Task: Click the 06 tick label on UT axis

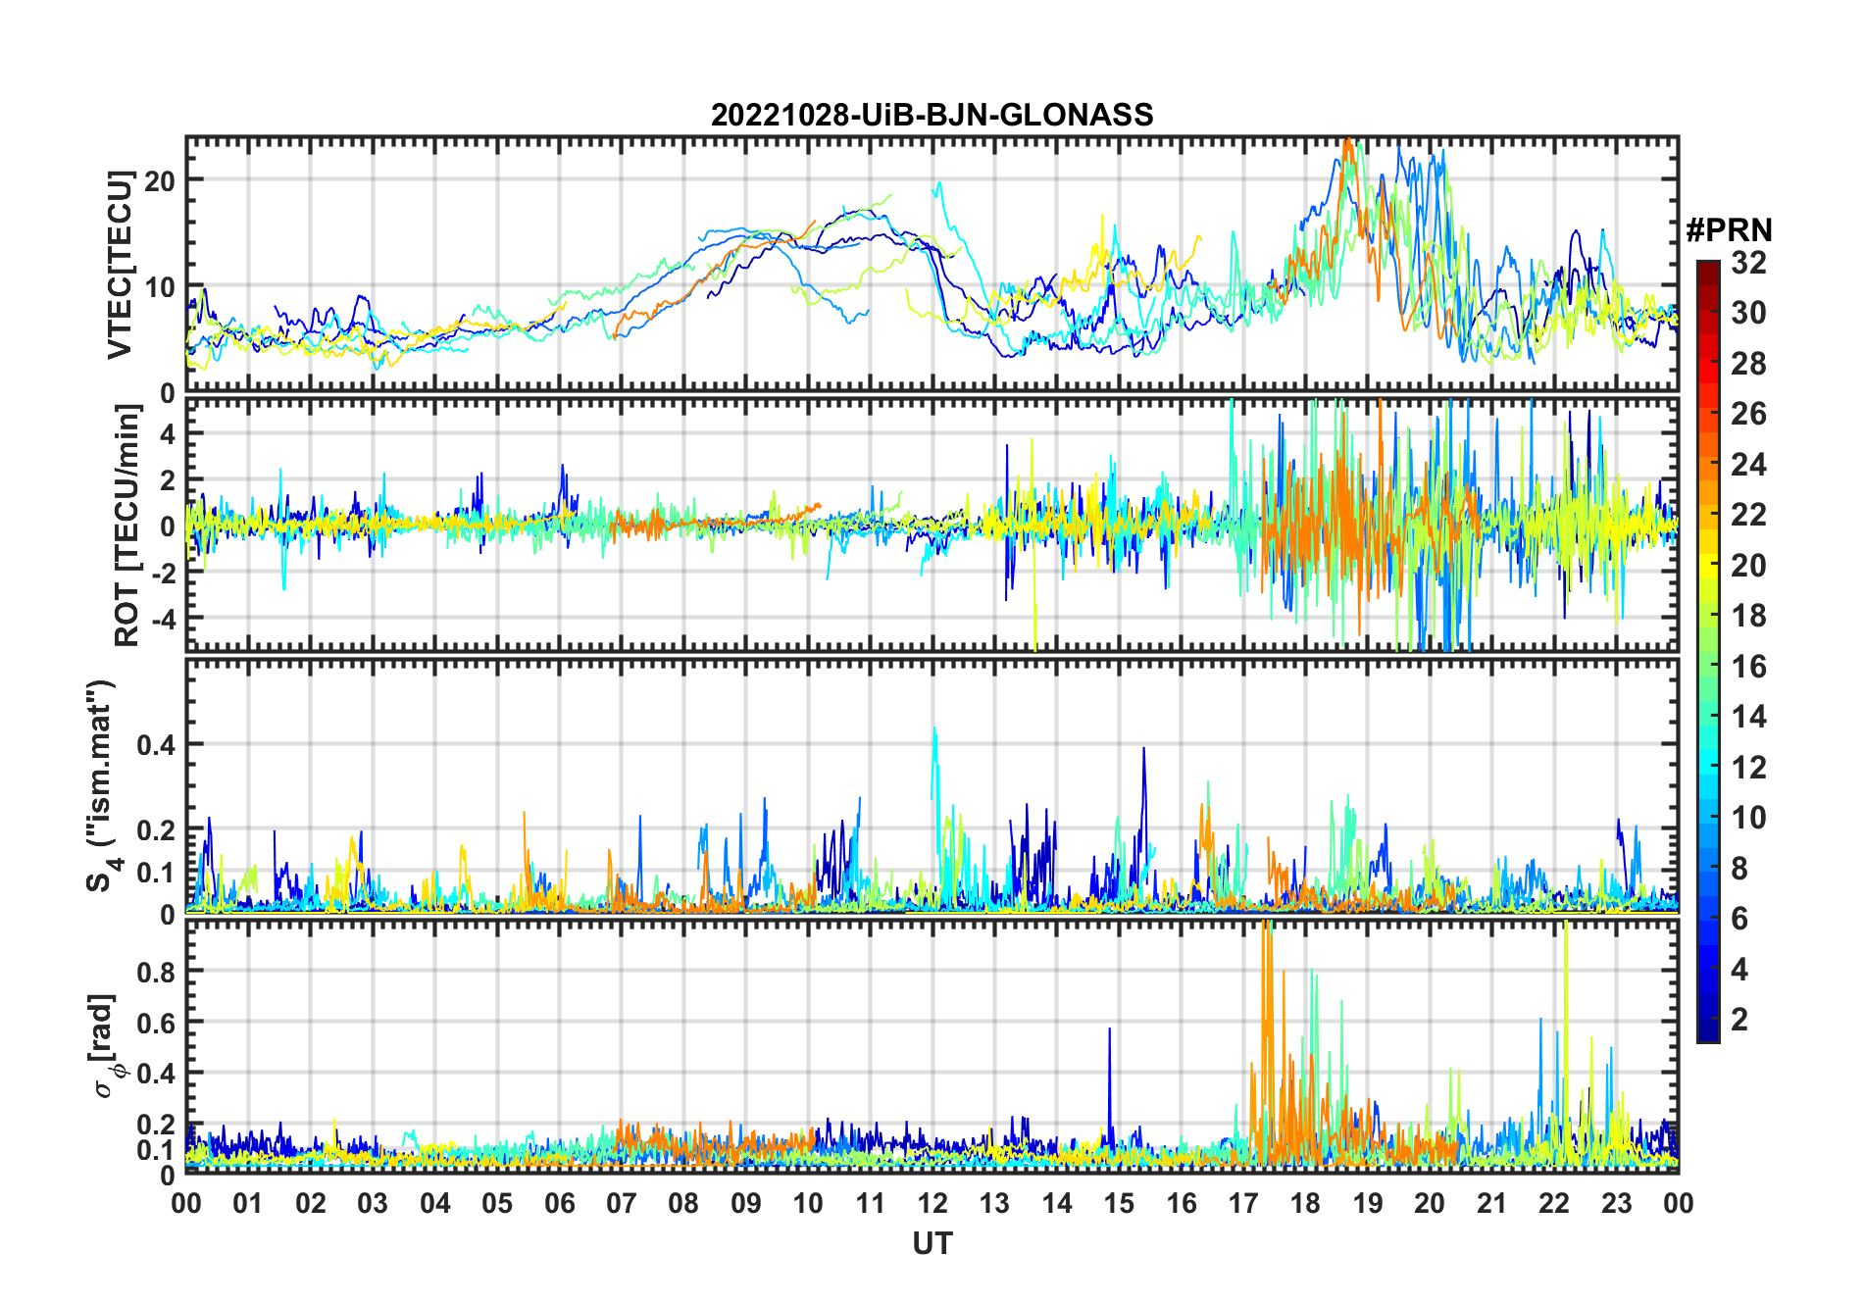Action: pos(559,1203)
